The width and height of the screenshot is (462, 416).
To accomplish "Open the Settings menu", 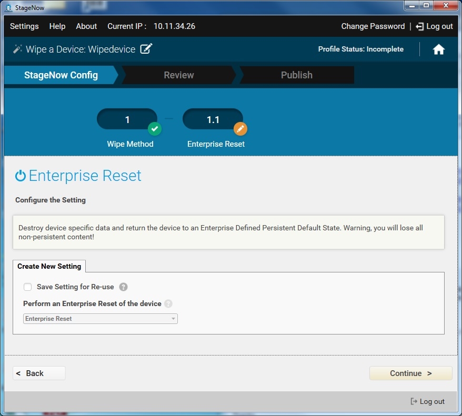I will (x=24, y=26).
